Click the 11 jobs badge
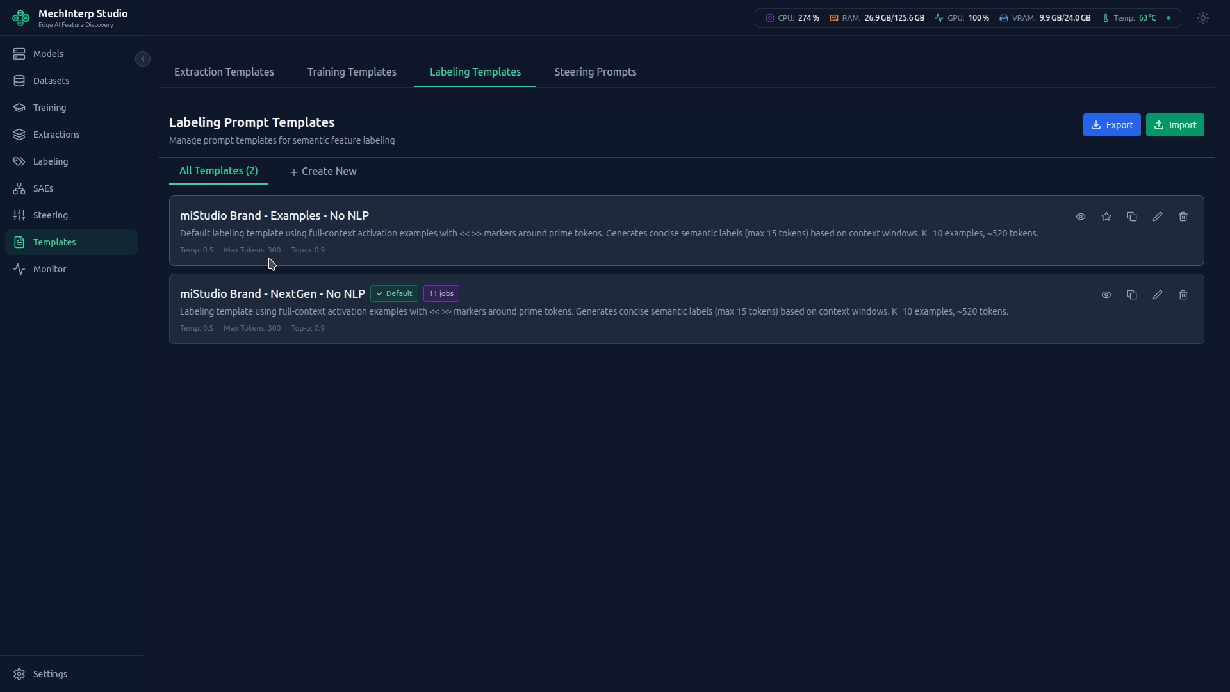 (x=441, y=293)
